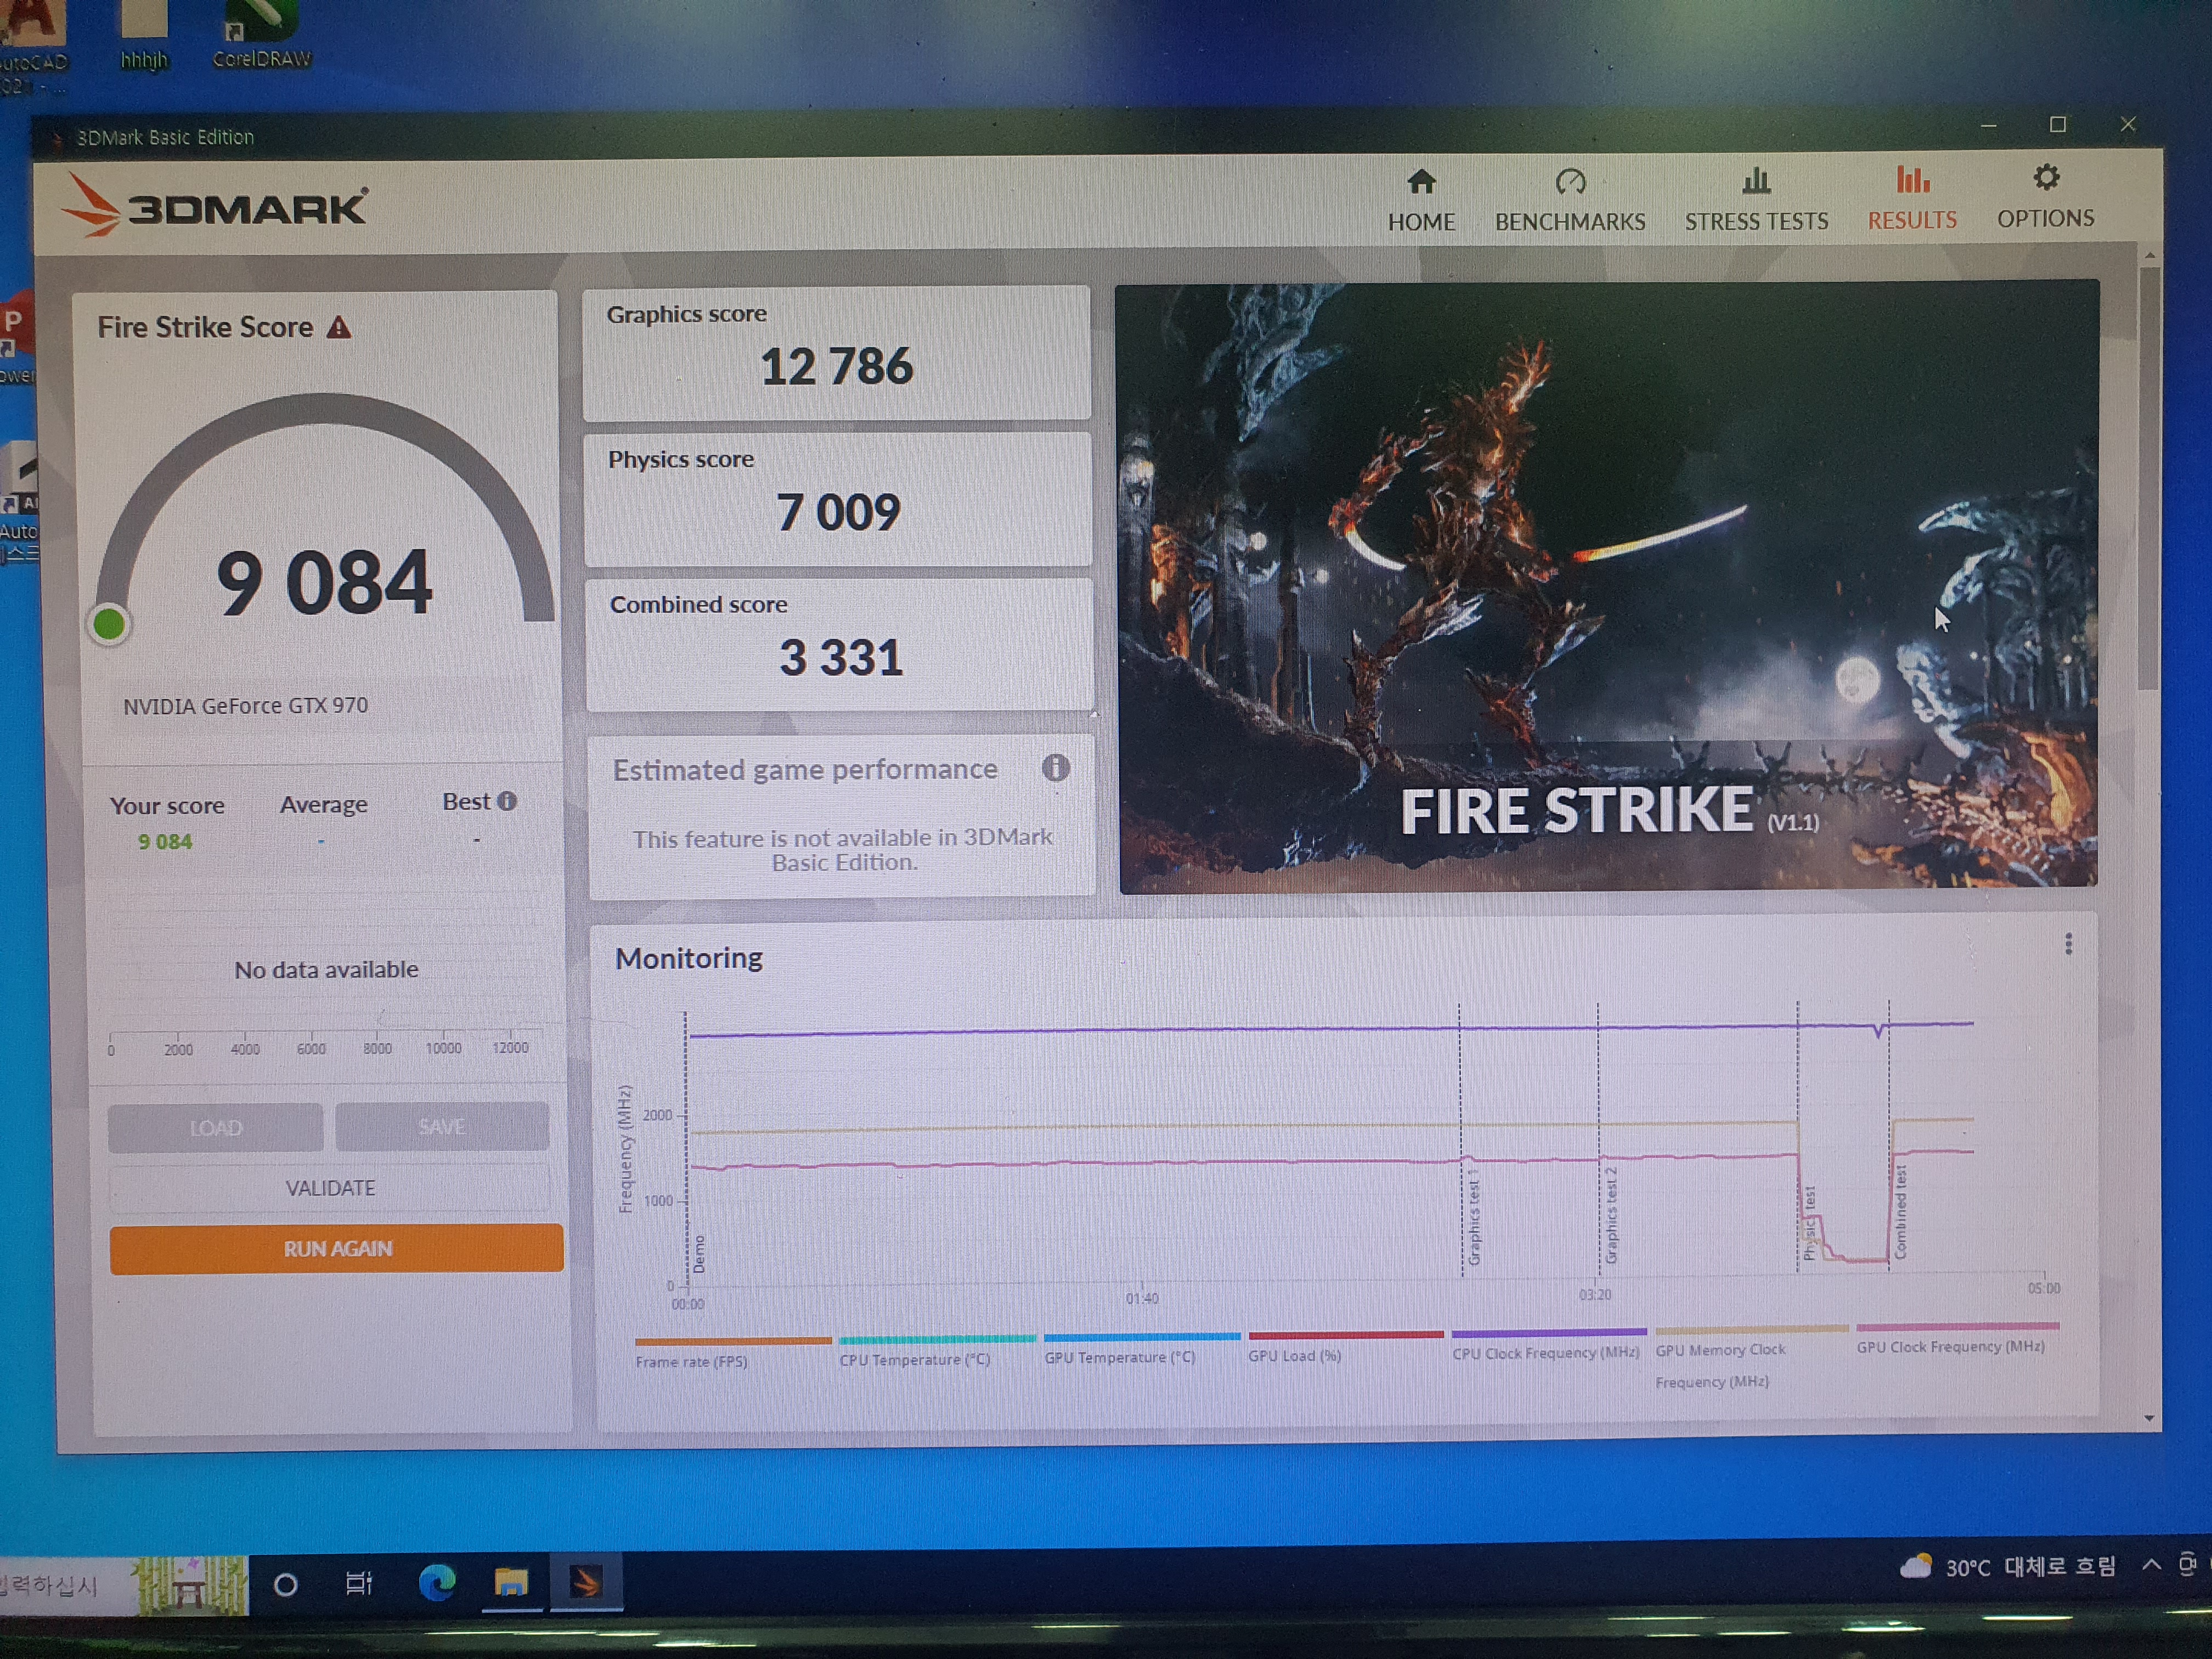The image size is (2212, 1659).
Task: Expand the system tray hidden icons chevron
Action: click(2151, 1564)
